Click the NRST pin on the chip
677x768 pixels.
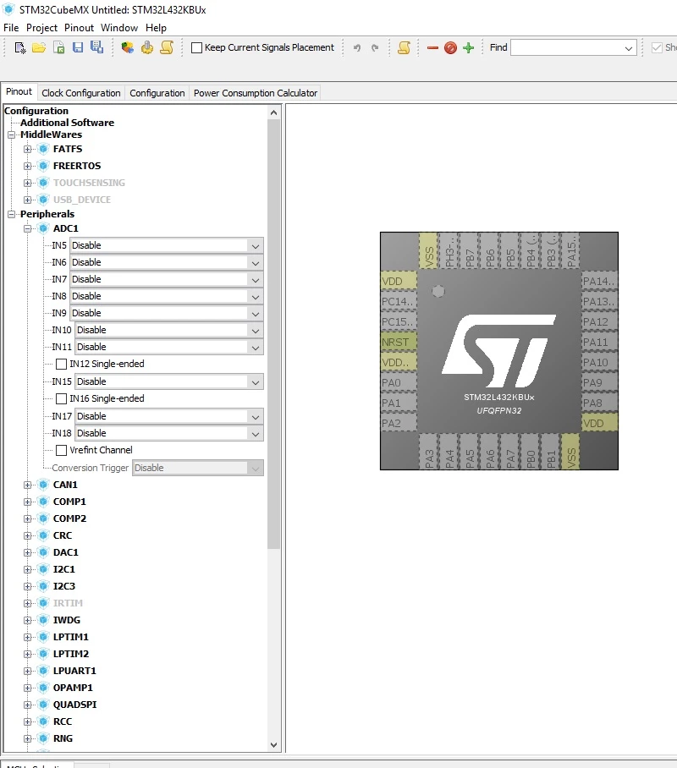point(399,342)
